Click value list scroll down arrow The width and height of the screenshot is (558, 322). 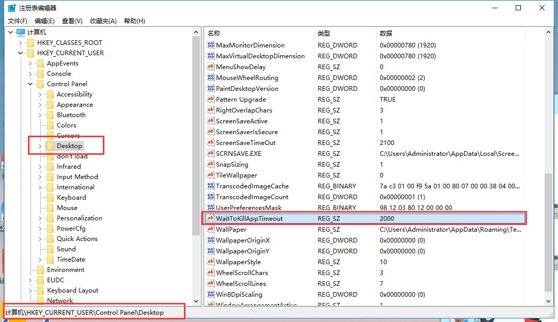[x=548, y=301]
